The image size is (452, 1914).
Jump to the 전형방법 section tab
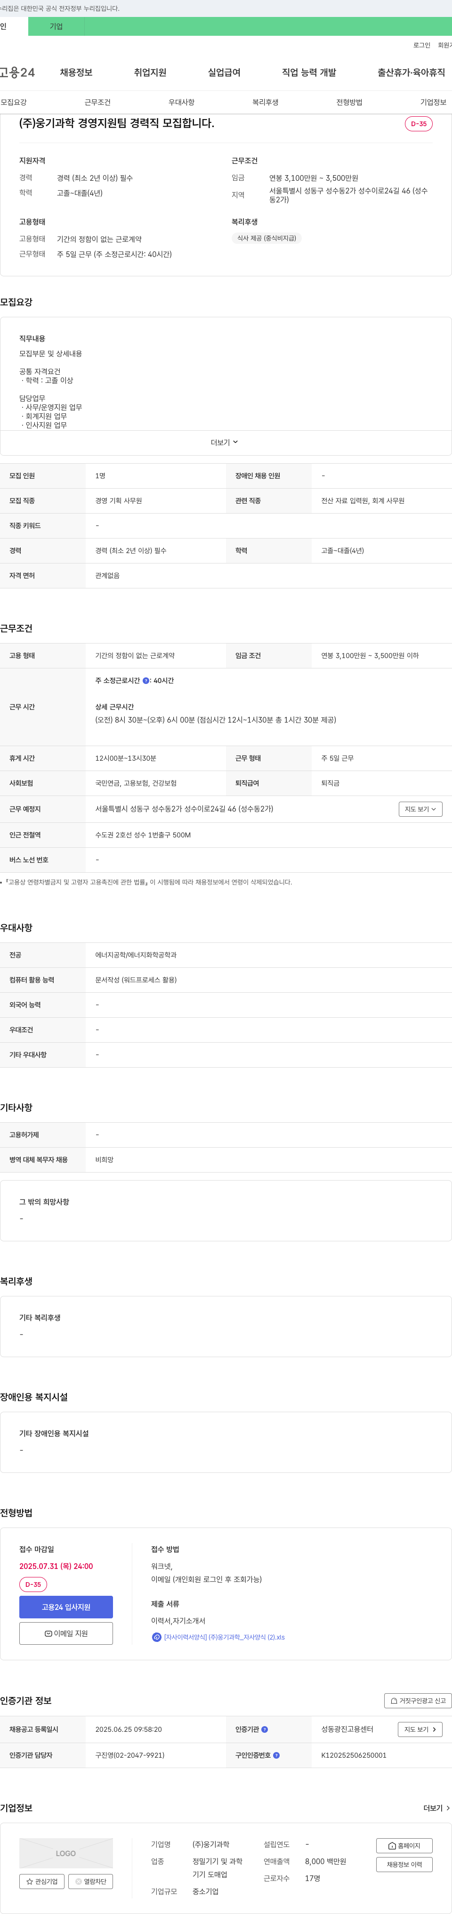(349, 102)
